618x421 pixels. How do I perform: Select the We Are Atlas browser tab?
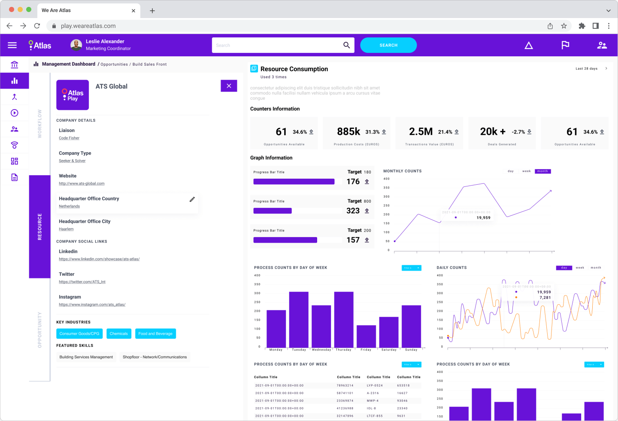[88, 10]
